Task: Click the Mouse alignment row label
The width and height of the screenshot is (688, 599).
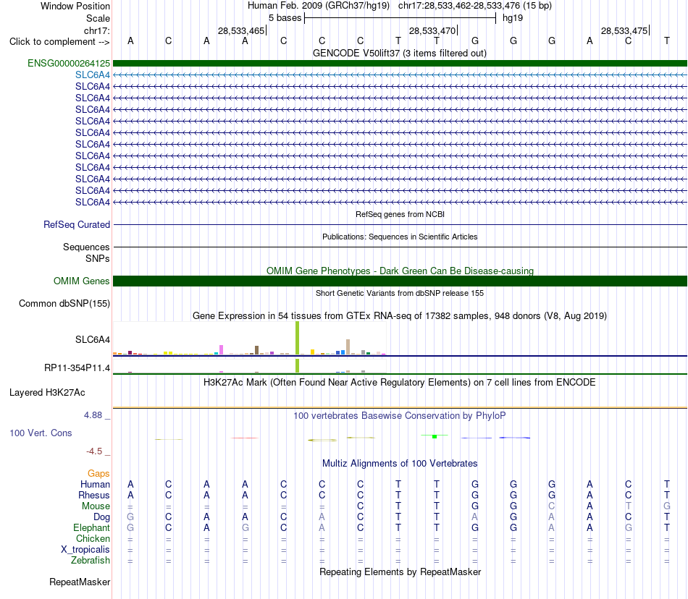Action: coord(96,506)
